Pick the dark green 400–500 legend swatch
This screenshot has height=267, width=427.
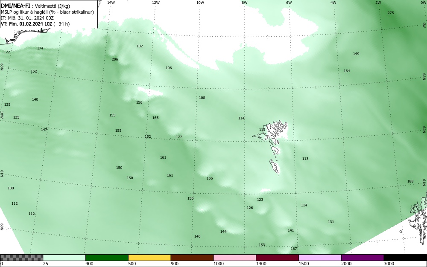107,258
